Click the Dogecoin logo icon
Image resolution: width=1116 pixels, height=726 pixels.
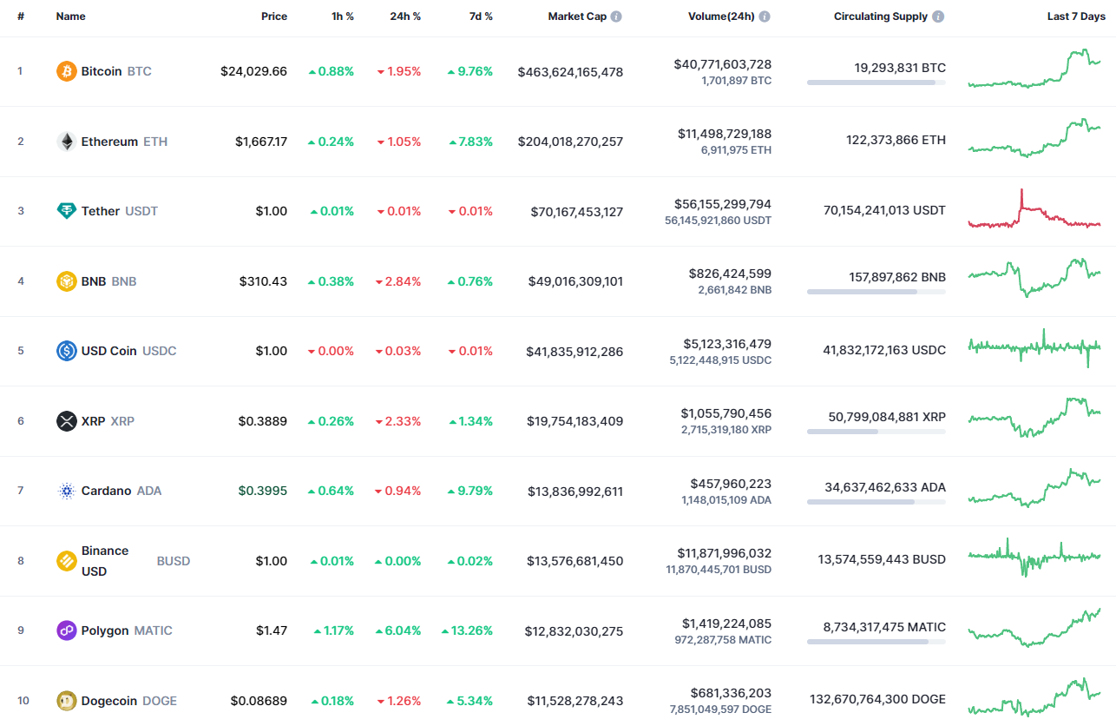coord(66,701)
